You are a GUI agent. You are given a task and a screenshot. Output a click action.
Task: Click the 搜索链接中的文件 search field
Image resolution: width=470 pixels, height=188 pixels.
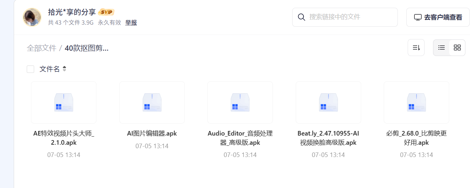pos(345,17)
